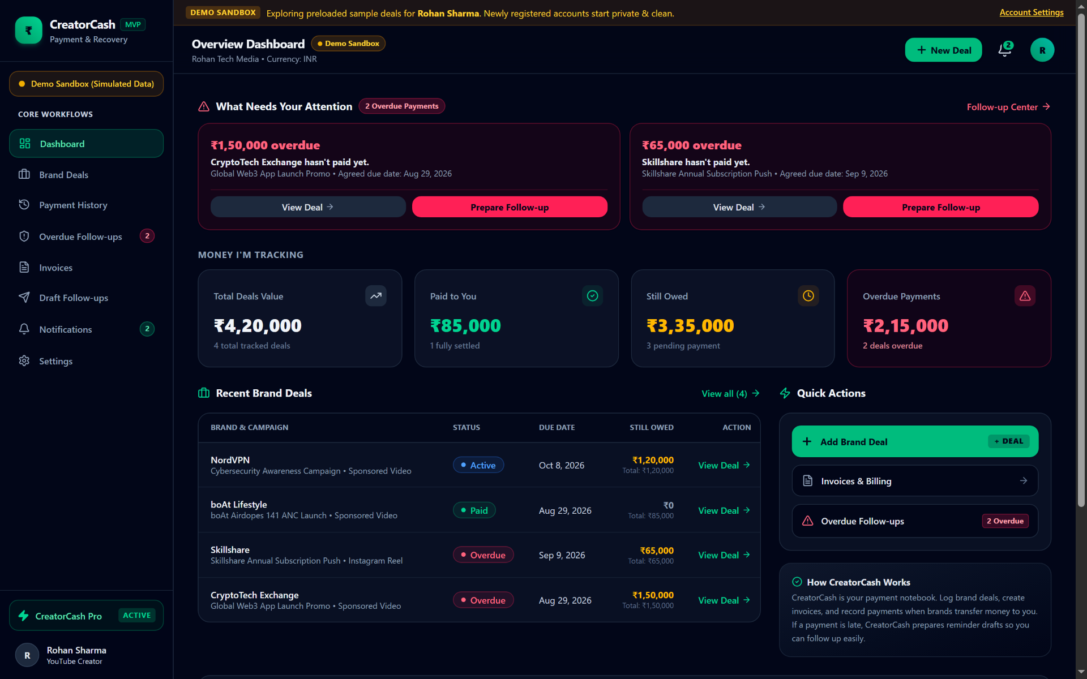Click View Deal on the CryptoTech overdue card

pos(308,207)
